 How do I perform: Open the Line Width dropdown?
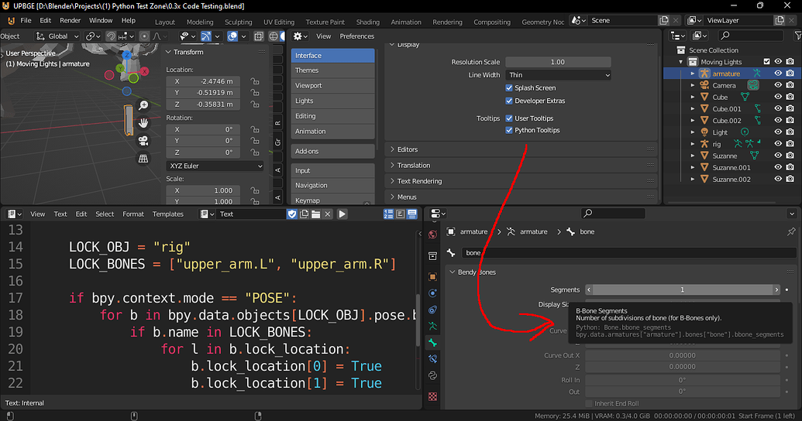click(x=558, y=75)
